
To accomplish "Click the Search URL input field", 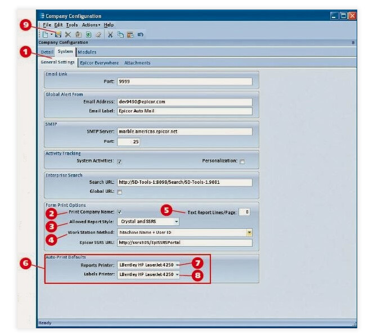I will (185, 183).
